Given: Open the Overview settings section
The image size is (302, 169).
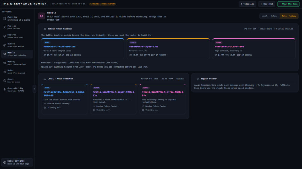Looking at the screenshot, I should pos(17,18).
